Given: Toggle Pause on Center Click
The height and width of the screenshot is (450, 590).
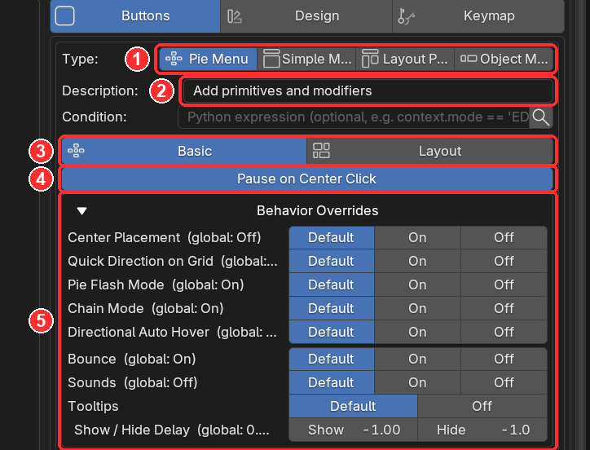Looking at the screenshot, I should [307, 179].
